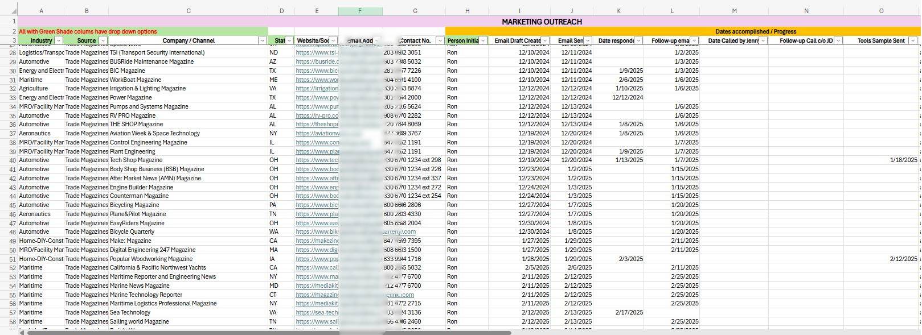Select the Tech Shop Magazine cell

coord(189,160)
